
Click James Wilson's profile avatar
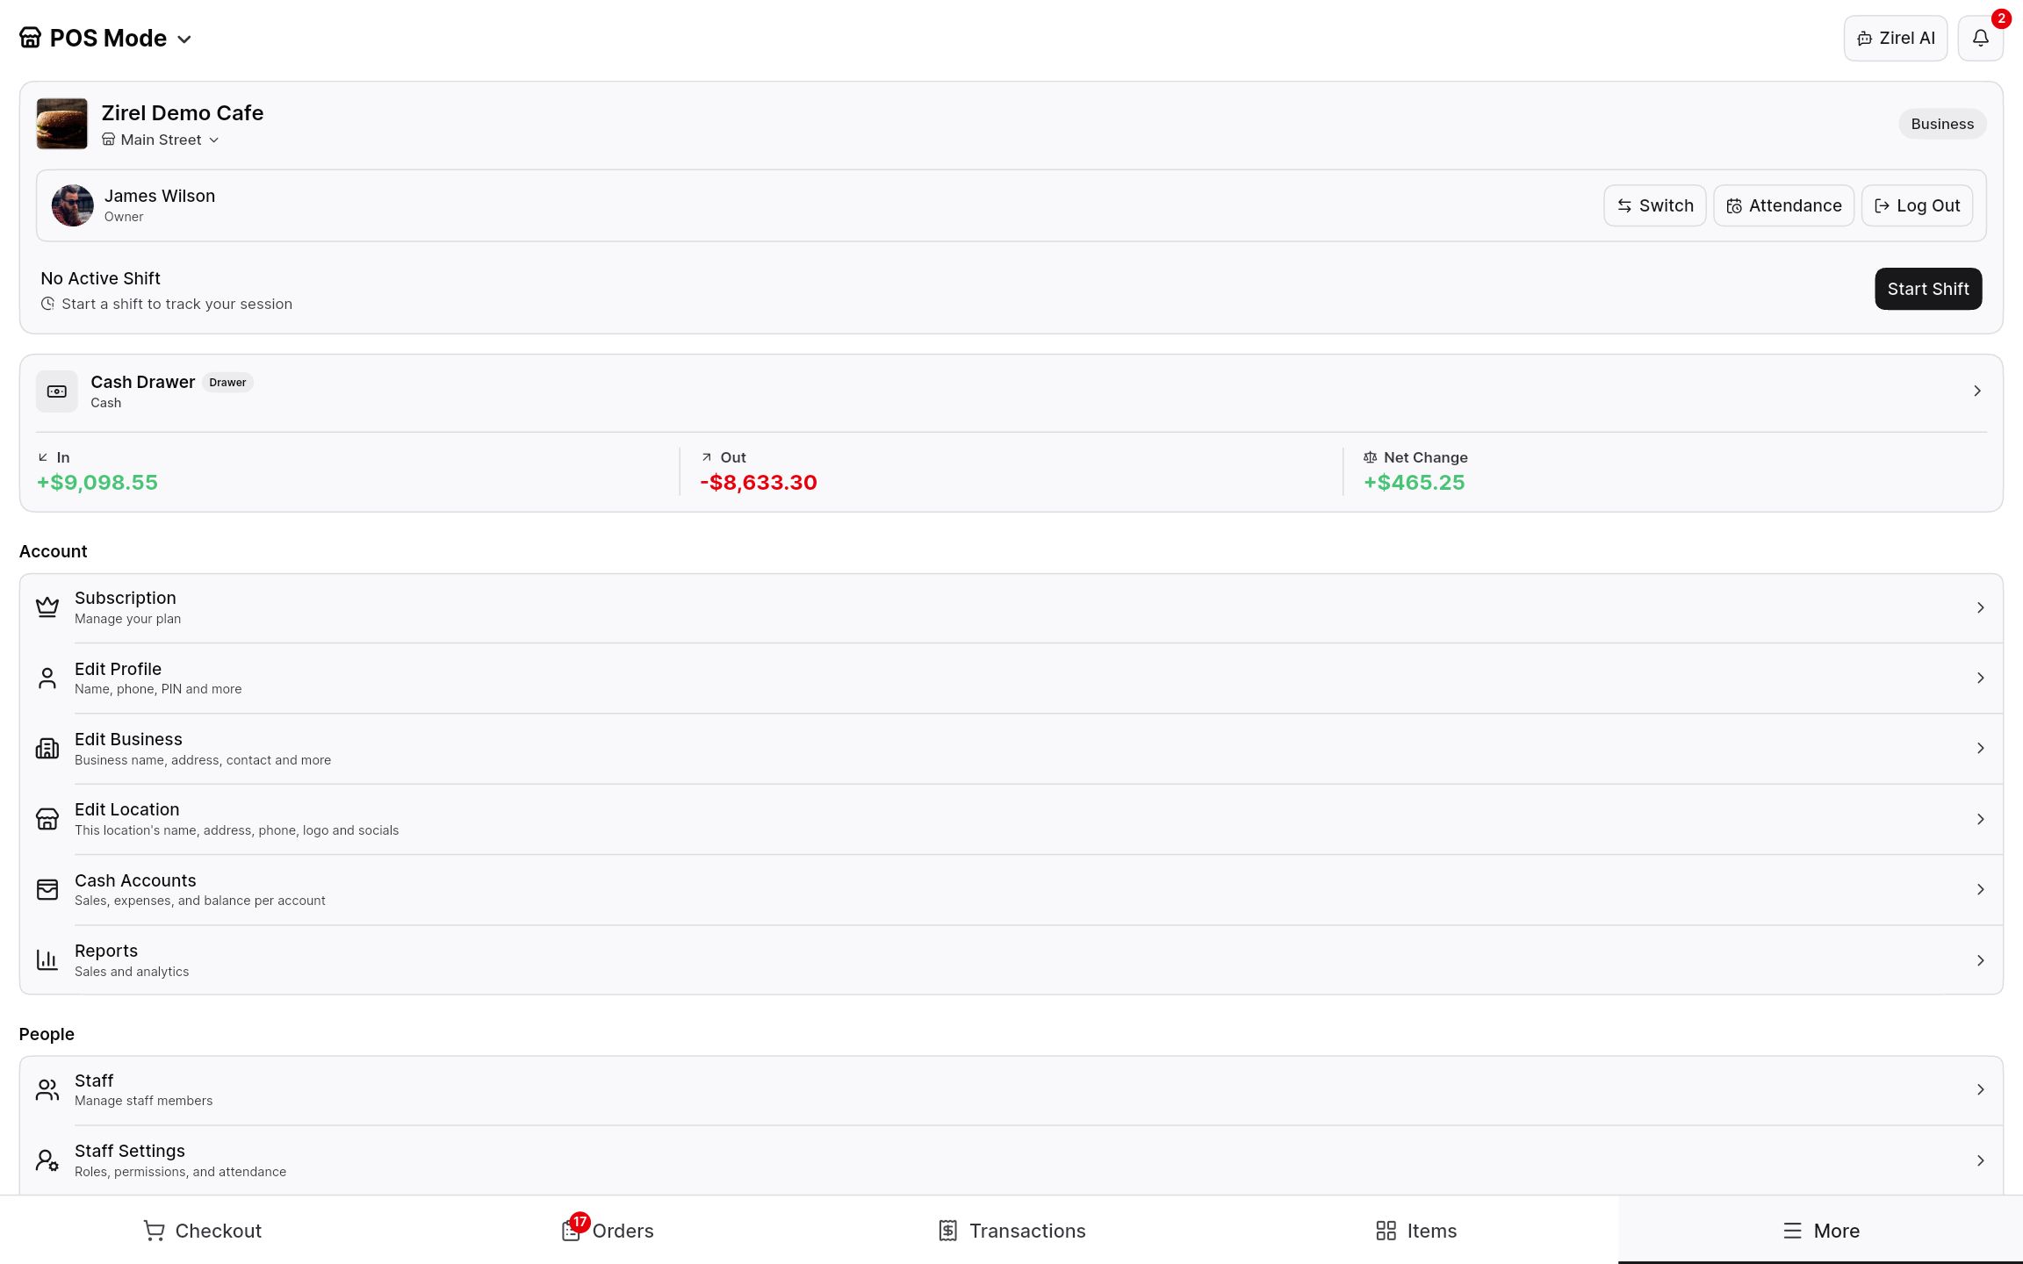click(x=72, y=205)
